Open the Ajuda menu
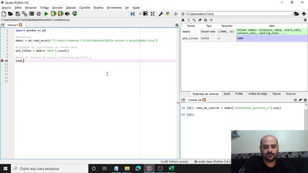The height and width of the screenshot is (173, 308). click(136, 8)
